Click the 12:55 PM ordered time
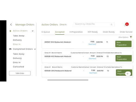This screenshot has width=136, height=102. (99, 42)
